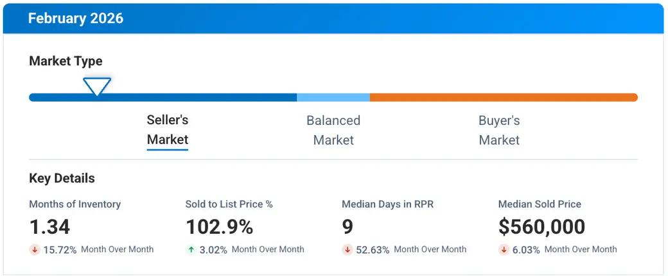668x276 pixels.
Task: Click the February 2026 header
Action: tap(76, 18)
